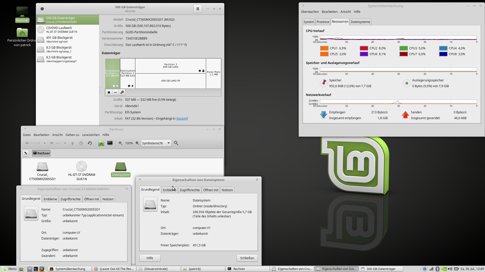Open the Symbolansicht view dropdown
Viewport: 485px width, 272px height.
point(156,143)
